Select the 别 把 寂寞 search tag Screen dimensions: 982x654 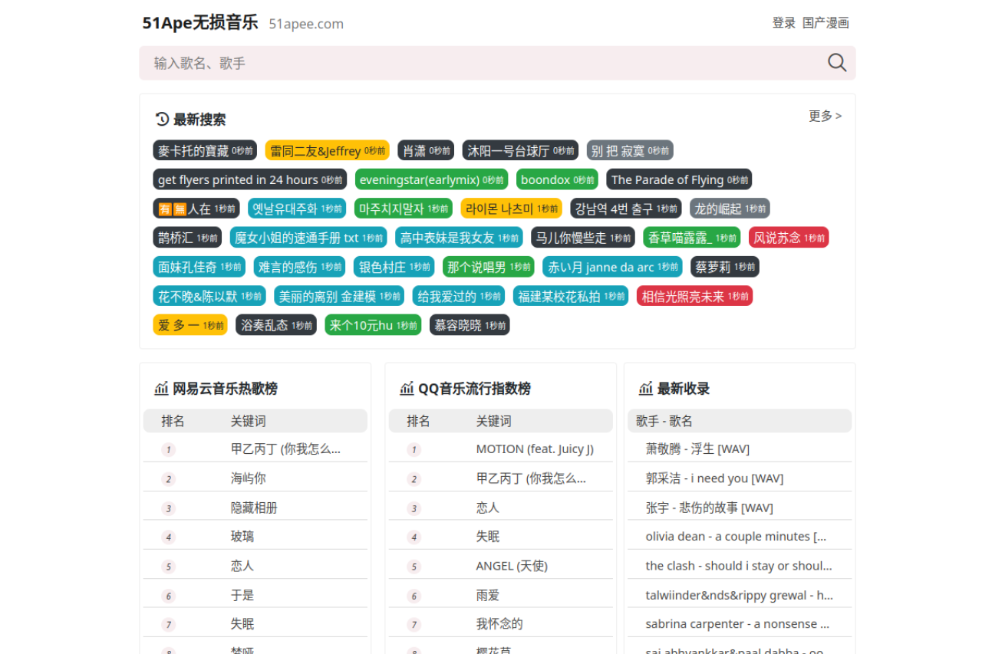630,150
